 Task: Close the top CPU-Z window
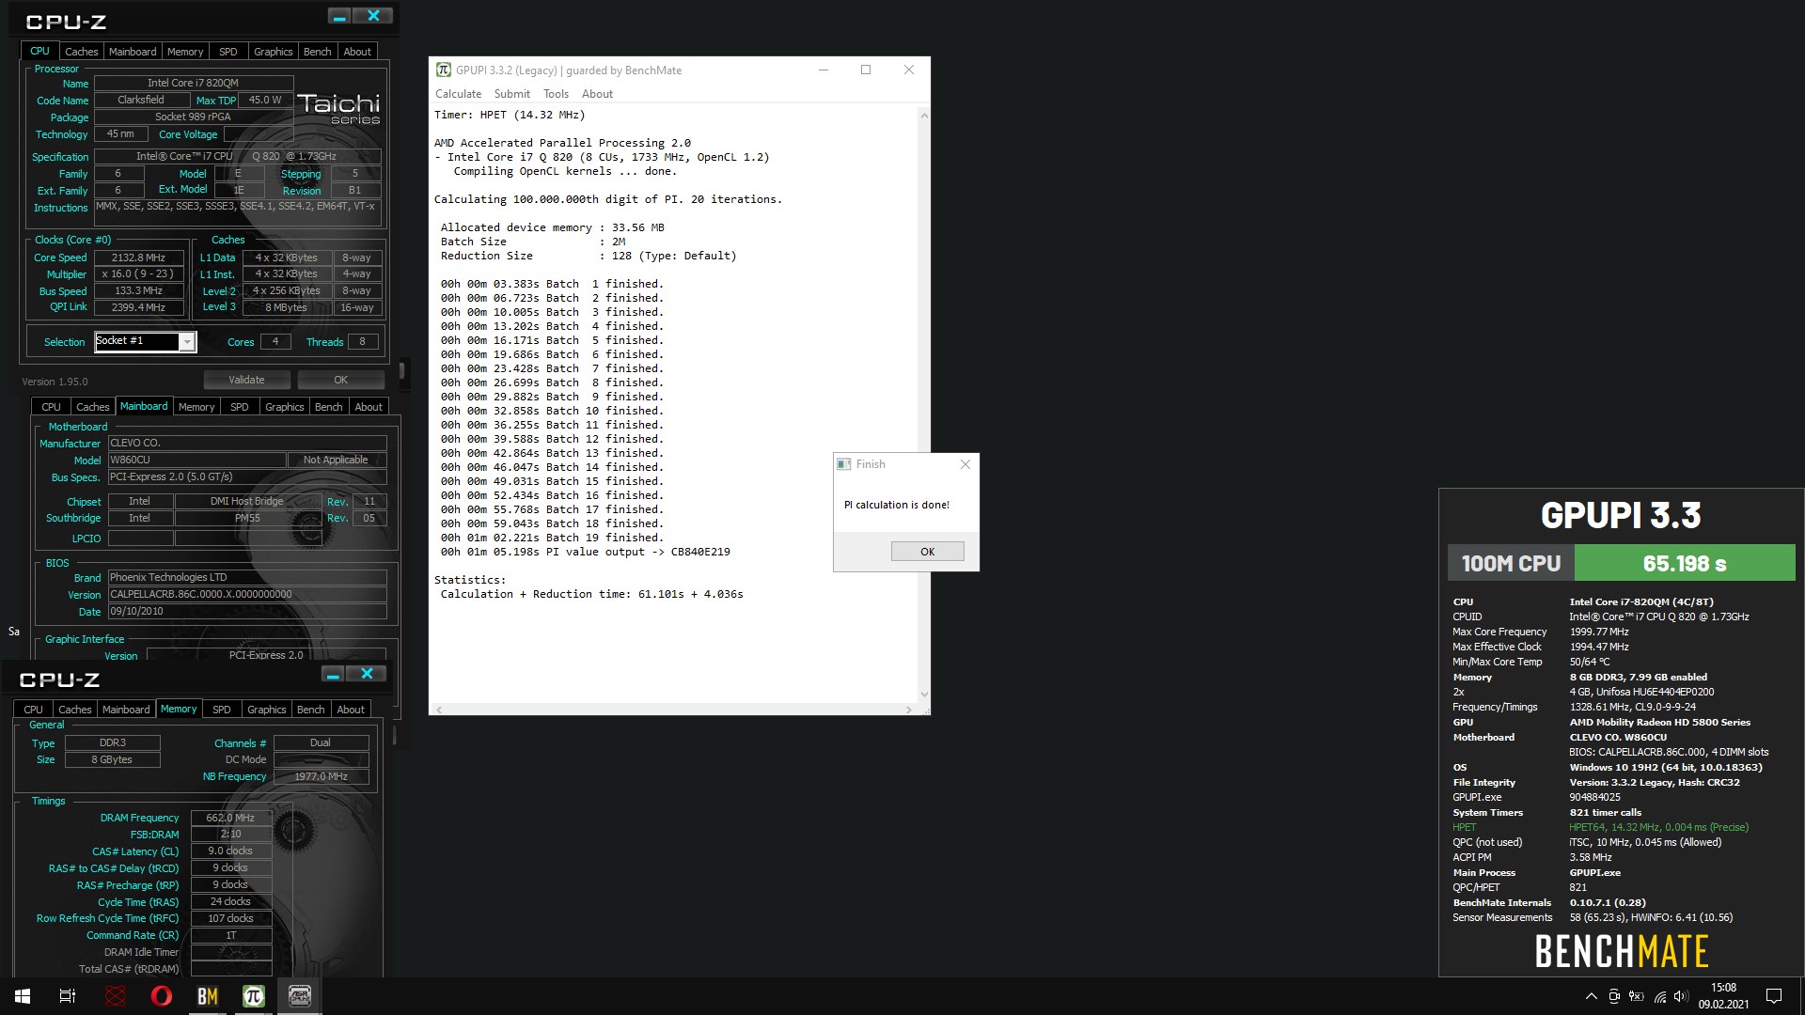(373, 16)
